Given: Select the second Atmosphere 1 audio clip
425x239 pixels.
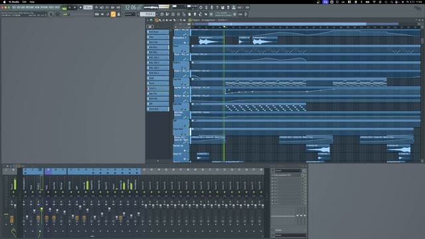Looking at the screenshot, I should click(x=265, y=40).
